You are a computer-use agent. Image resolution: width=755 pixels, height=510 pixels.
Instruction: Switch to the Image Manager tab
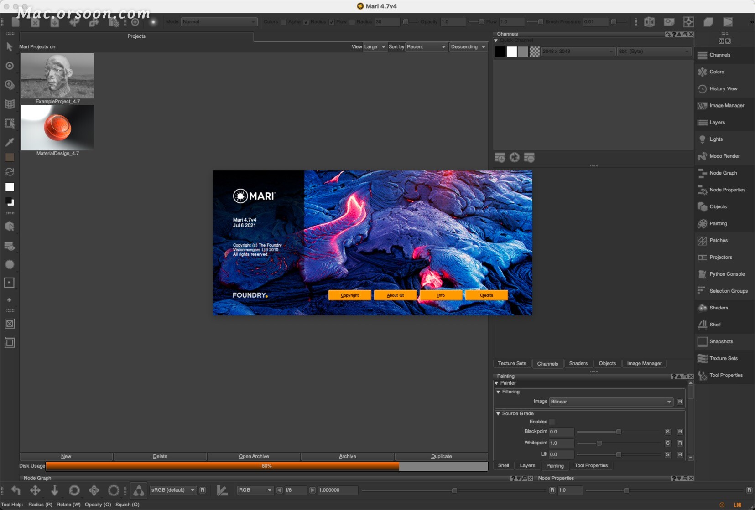click(x=644, y=364)
